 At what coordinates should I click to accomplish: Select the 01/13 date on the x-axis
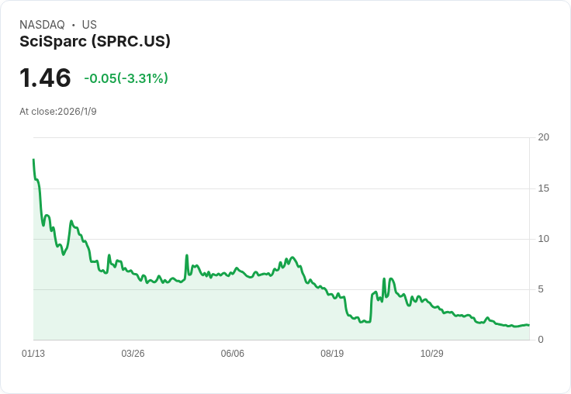[33, 354]
